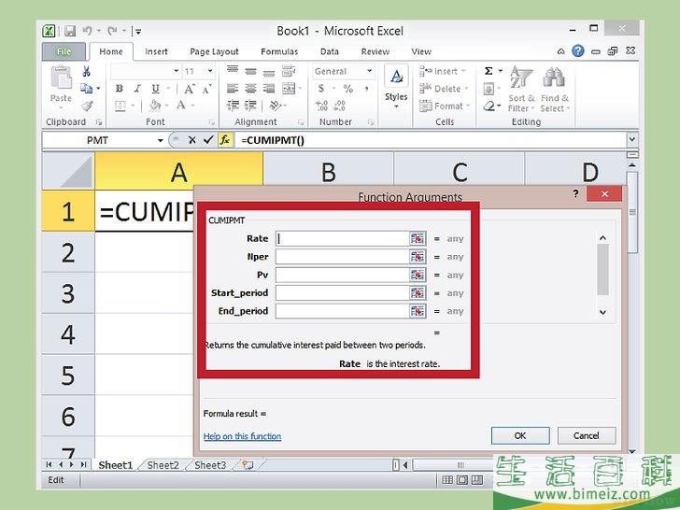Click OK in Function Arguments dialog

[520, 436]
